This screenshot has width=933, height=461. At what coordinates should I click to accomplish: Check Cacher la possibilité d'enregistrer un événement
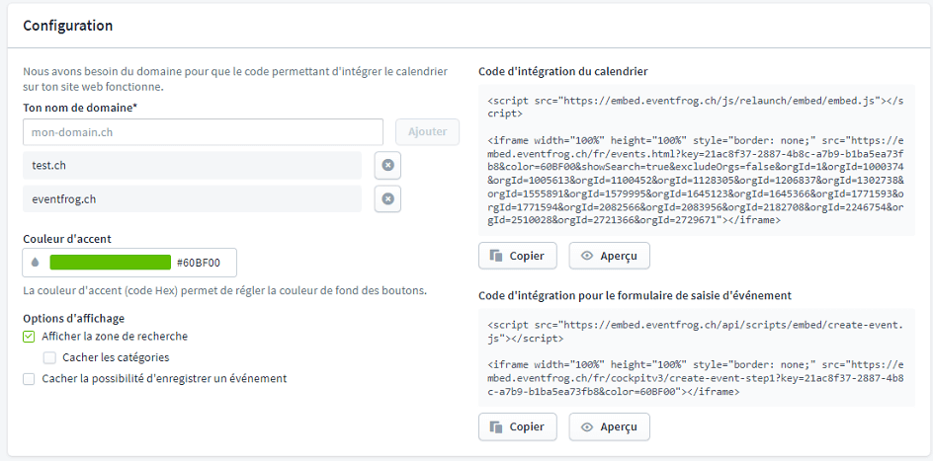tap(29, 378)
